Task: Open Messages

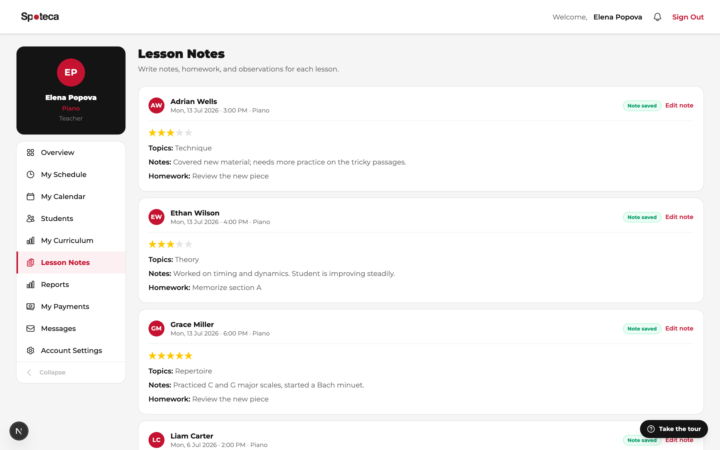Action: pyautogui.click(x=71, y=328)
